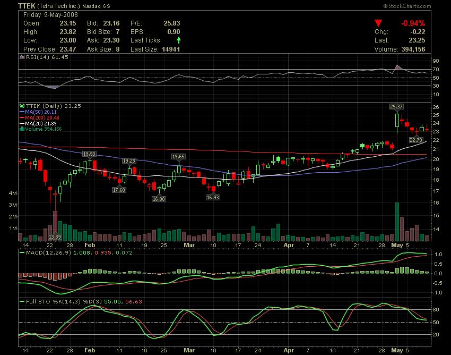Click the 19.23 price label
Image resolution: width=451 pixels, height=355 pixels.
(129, 161)
